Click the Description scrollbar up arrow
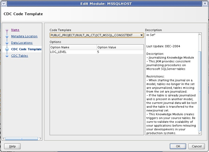The image size is (209, 152). 200,34
